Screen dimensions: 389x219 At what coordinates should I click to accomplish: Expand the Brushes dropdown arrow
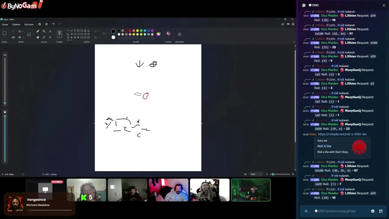coord(60,37)
